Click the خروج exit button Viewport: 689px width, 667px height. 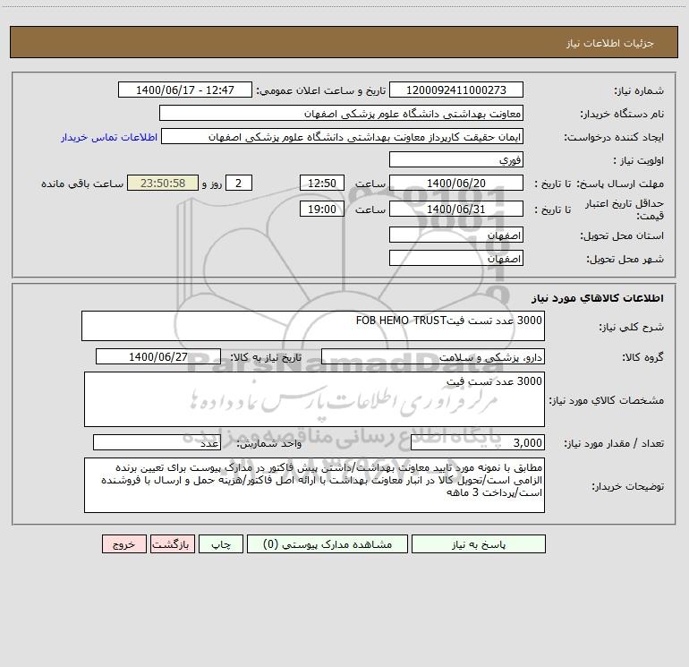coord(123,544)
